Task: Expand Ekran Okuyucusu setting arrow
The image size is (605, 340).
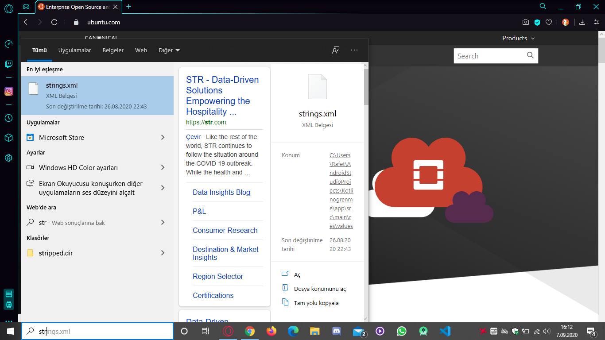Action: pyautogui.click(x=163, y=188)
